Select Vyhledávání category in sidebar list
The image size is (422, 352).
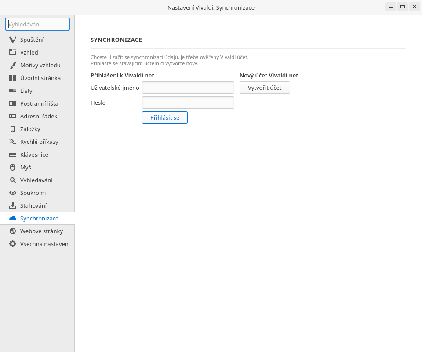point(37,180)
